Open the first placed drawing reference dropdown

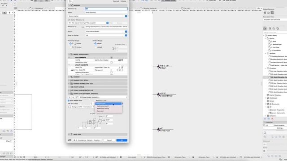point(88,23)
